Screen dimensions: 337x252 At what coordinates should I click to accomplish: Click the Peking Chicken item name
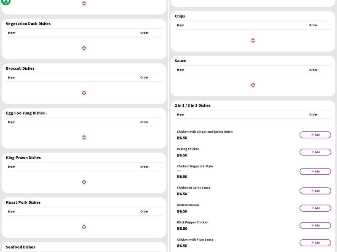pos(188,149)
